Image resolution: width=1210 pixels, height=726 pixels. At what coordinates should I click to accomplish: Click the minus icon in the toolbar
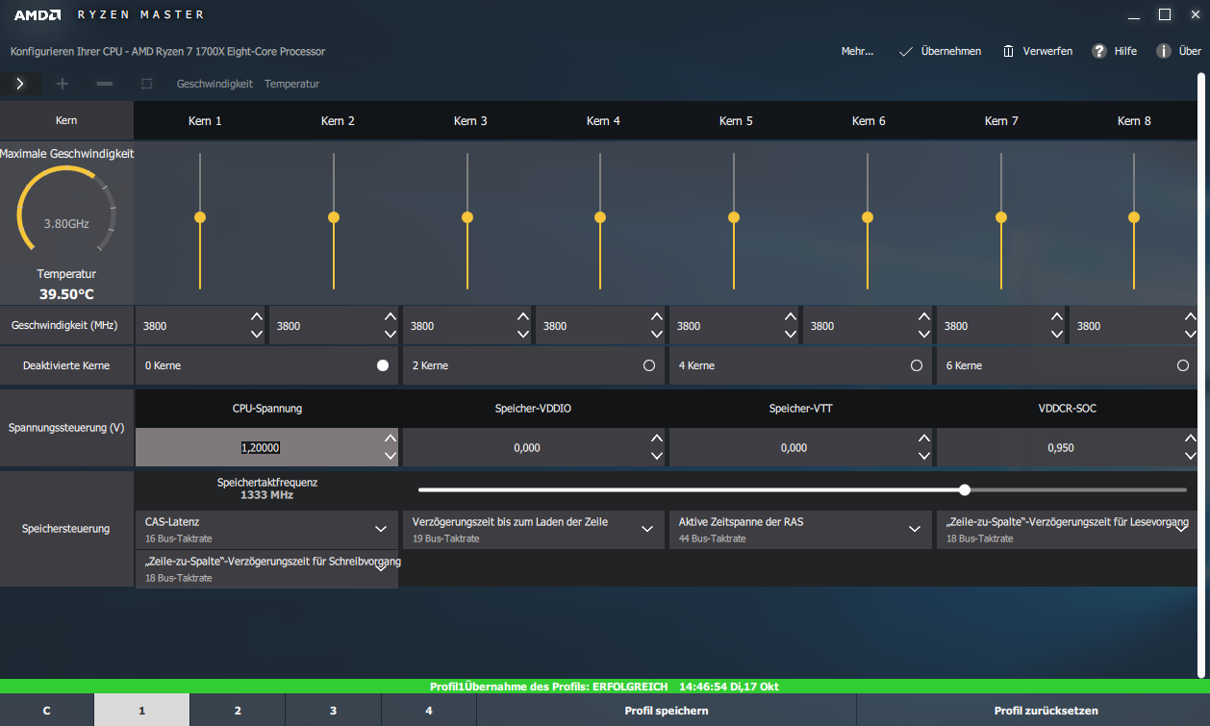(105, 84)
